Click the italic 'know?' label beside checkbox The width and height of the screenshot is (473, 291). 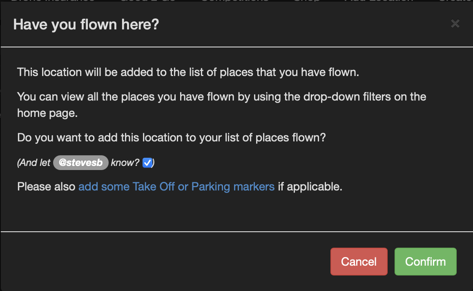pyautogui.click(x=125, y=163)
